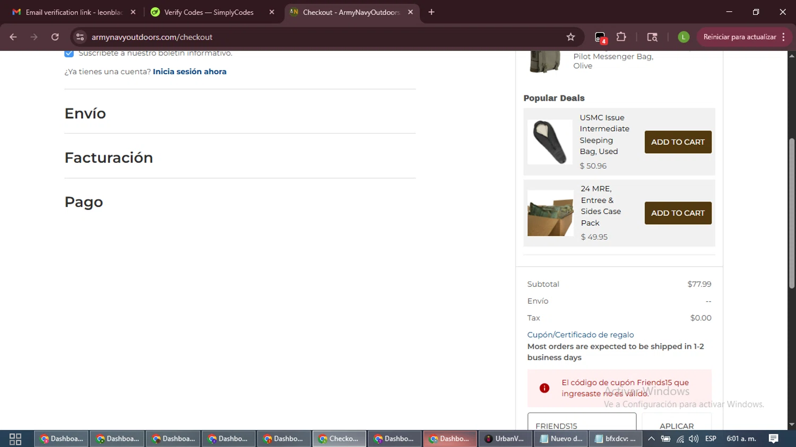796x447 pixels.
Task: Click the red error info icon
Action: click(544, 388)
